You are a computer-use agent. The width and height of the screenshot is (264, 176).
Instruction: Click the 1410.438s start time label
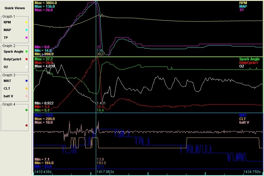click(43, 172)
